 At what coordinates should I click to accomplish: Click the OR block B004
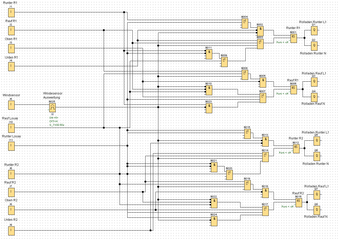pyautogui.click(x=245, y=23)
